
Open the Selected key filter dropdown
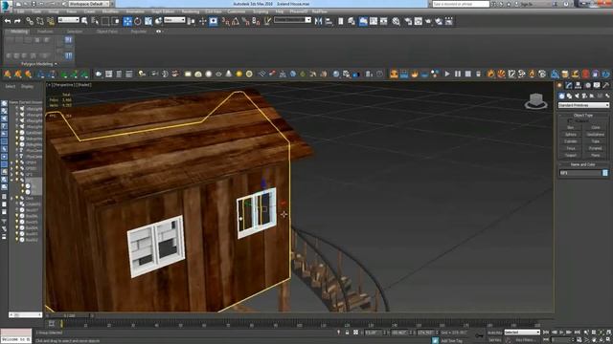[x=522, y=333]
